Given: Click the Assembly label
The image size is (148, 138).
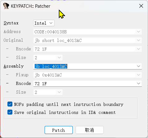Looking at the screenshot, I should [x=14, y=66].
